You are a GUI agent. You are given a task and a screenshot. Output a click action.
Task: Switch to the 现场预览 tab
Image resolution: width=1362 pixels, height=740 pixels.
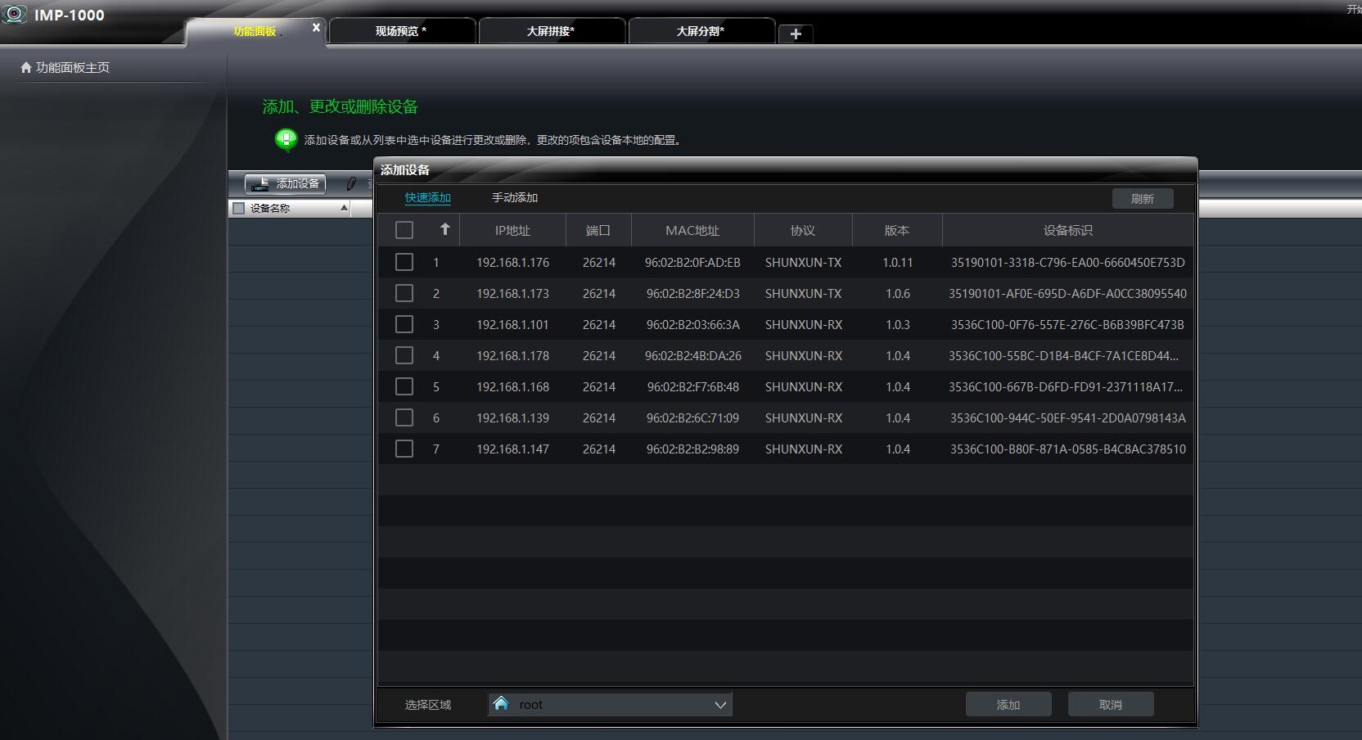401,31
